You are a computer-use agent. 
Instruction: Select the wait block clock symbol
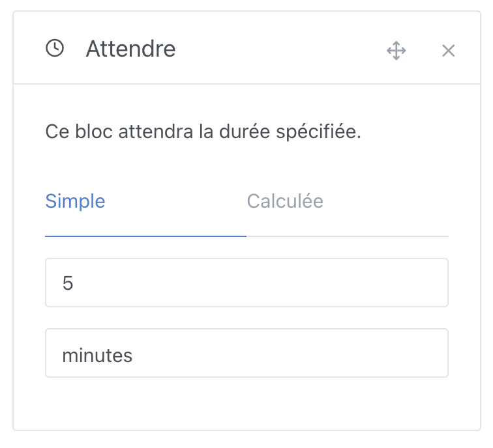[x=55, y=49]
